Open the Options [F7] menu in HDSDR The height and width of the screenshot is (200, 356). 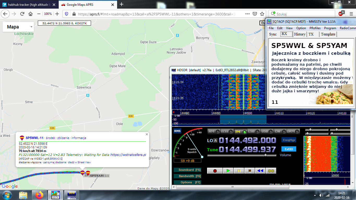188,182
